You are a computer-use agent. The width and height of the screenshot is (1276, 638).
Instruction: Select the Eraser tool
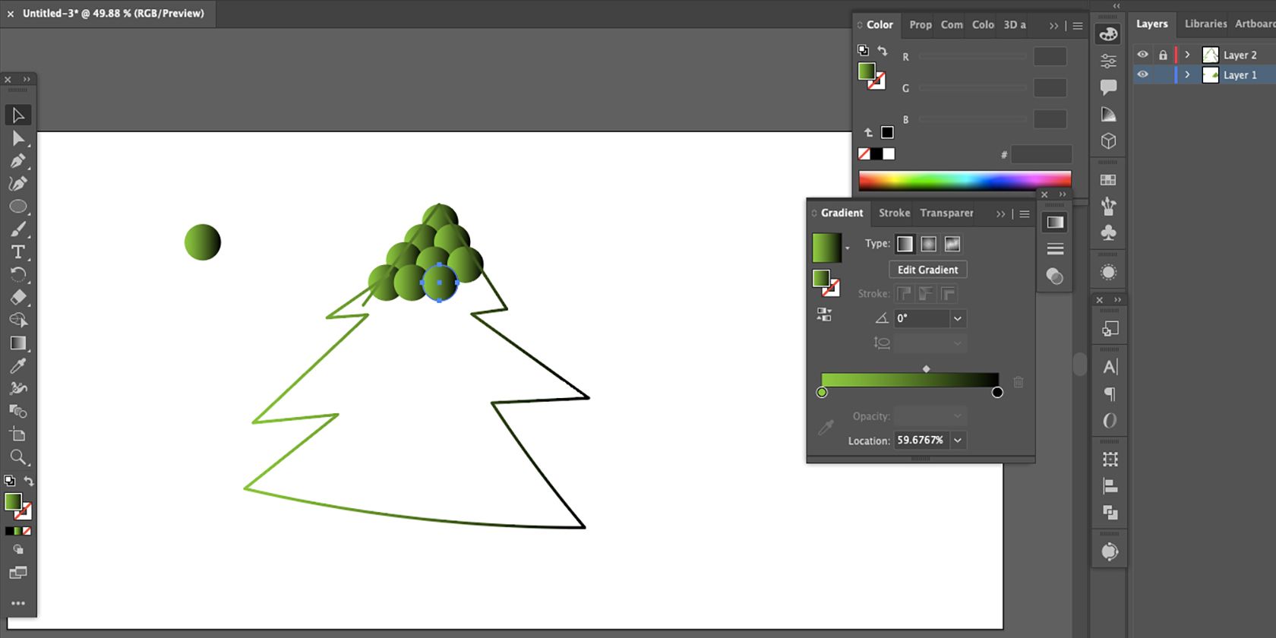pyautogui.click(x=18, y=297)
